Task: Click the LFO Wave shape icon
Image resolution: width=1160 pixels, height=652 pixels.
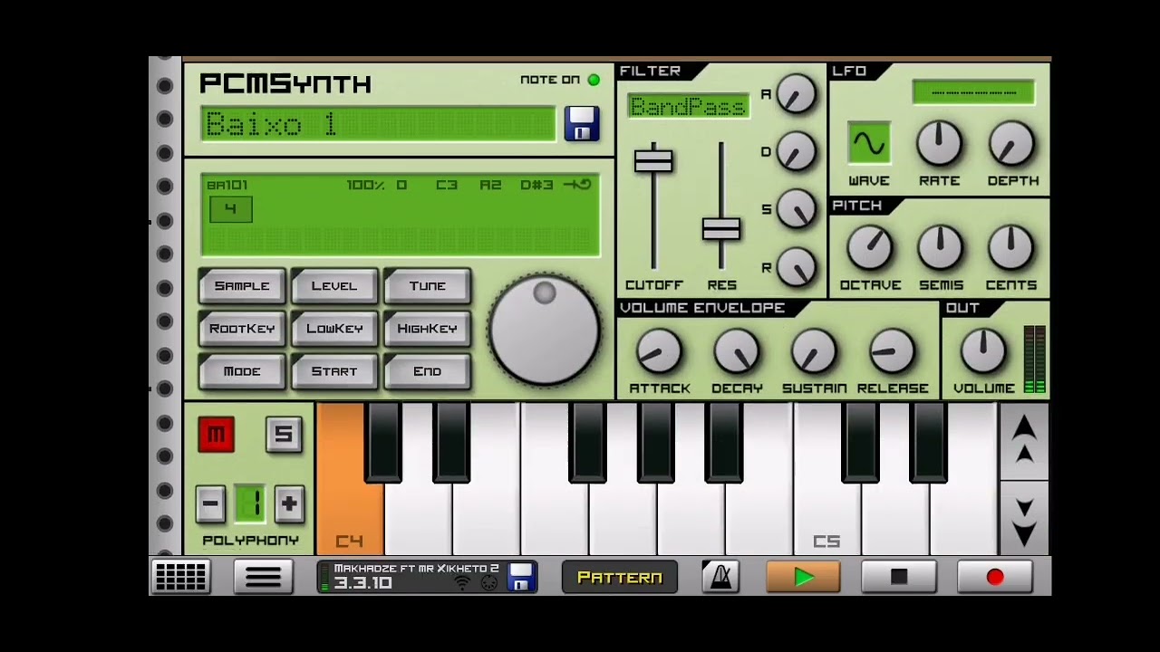Action: pyautogui.click(x=869, y=143)
